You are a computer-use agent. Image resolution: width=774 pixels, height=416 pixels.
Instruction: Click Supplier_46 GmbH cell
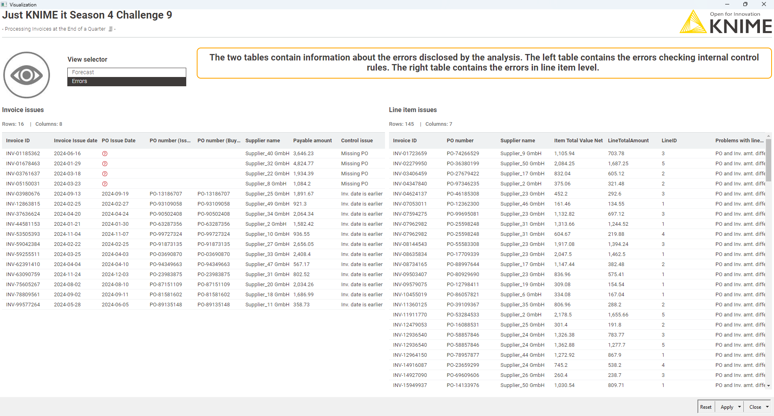(x=522, y=204)
